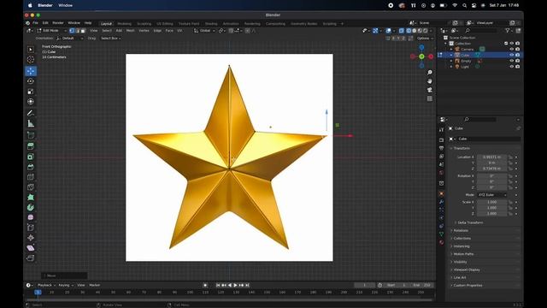547x308 pixels.
Task: Switch to the UV Editing workspace tab
Action: coord(165,24)
